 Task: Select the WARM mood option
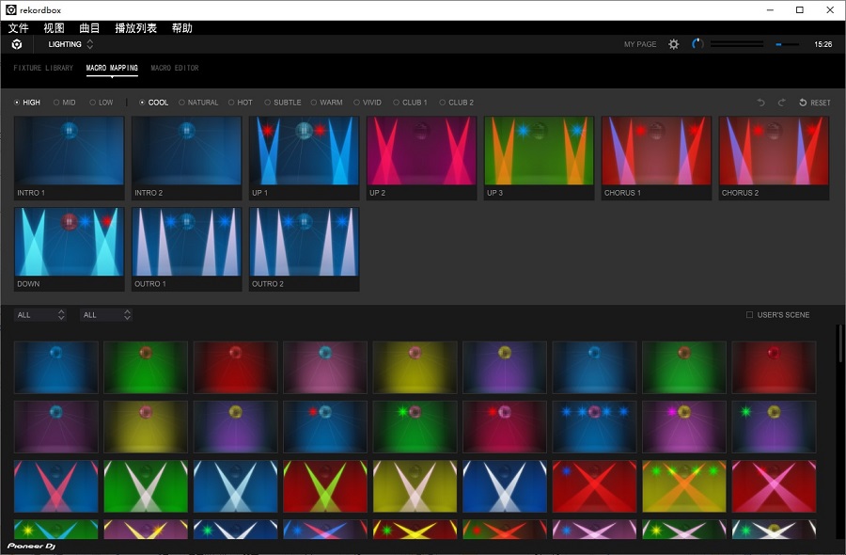click(326, 103)
